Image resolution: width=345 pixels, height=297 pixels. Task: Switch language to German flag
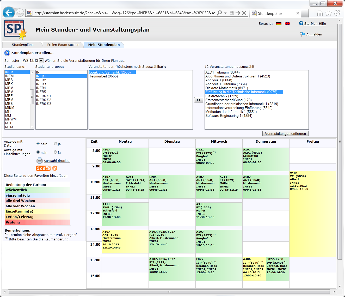pos(279,23)
